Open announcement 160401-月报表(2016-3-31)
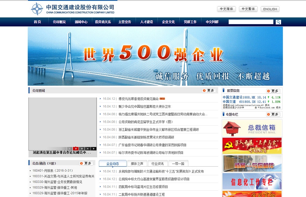The image size is (306, 197). 53,170
